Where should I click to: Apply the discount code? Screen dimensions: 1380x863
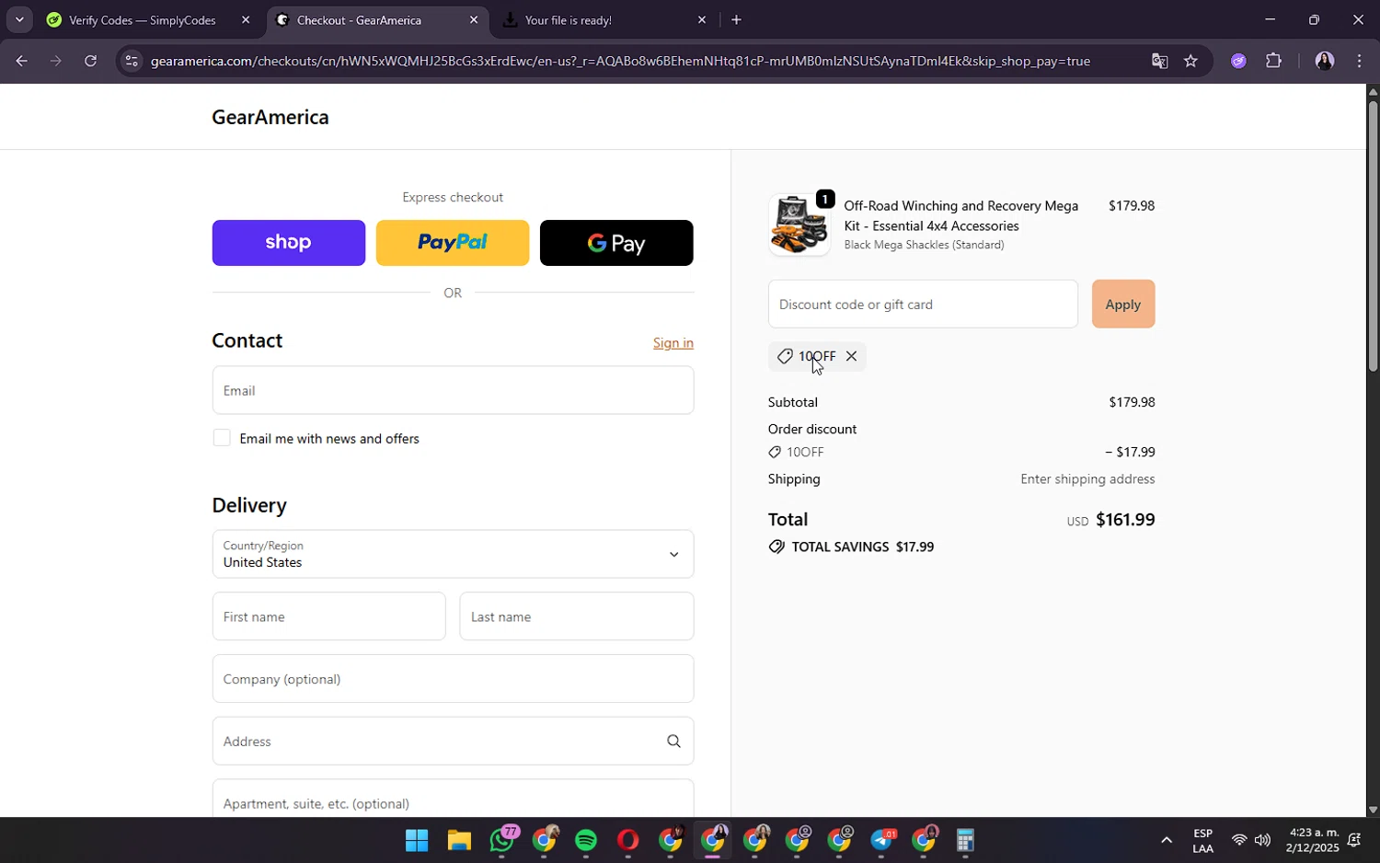click(1122, 304)
